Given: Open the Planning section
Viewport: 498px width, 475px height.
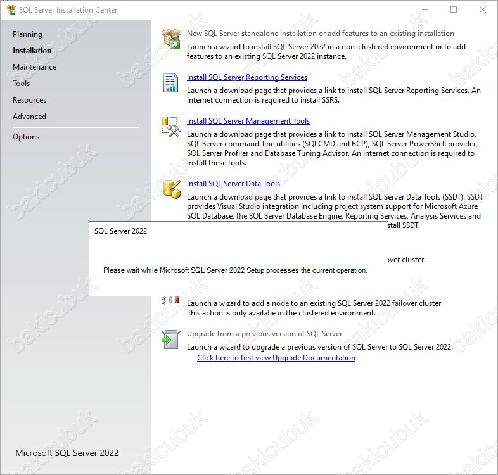Looking at the screenshot, I should (x=27, y=34).
